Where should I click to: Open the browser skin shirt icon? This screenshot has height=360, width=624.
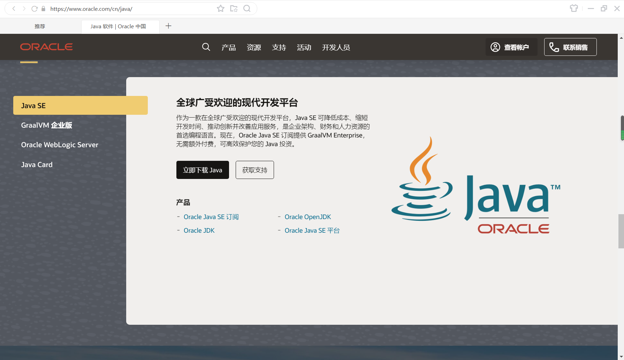point(574,8)
